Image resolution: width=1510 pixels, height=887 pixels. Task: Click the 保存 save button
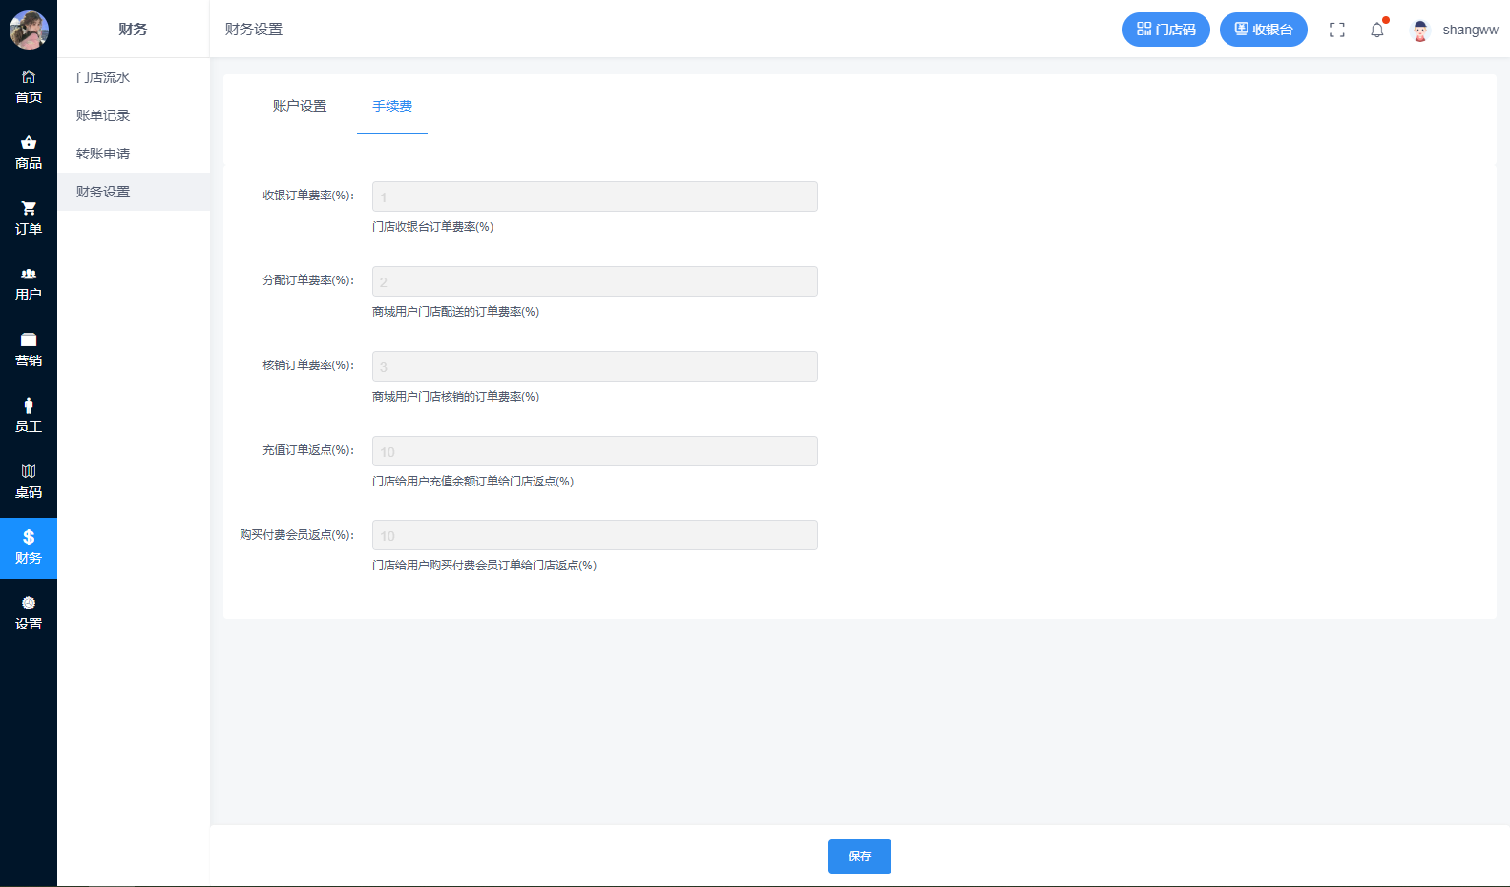[x=859, y=856]
